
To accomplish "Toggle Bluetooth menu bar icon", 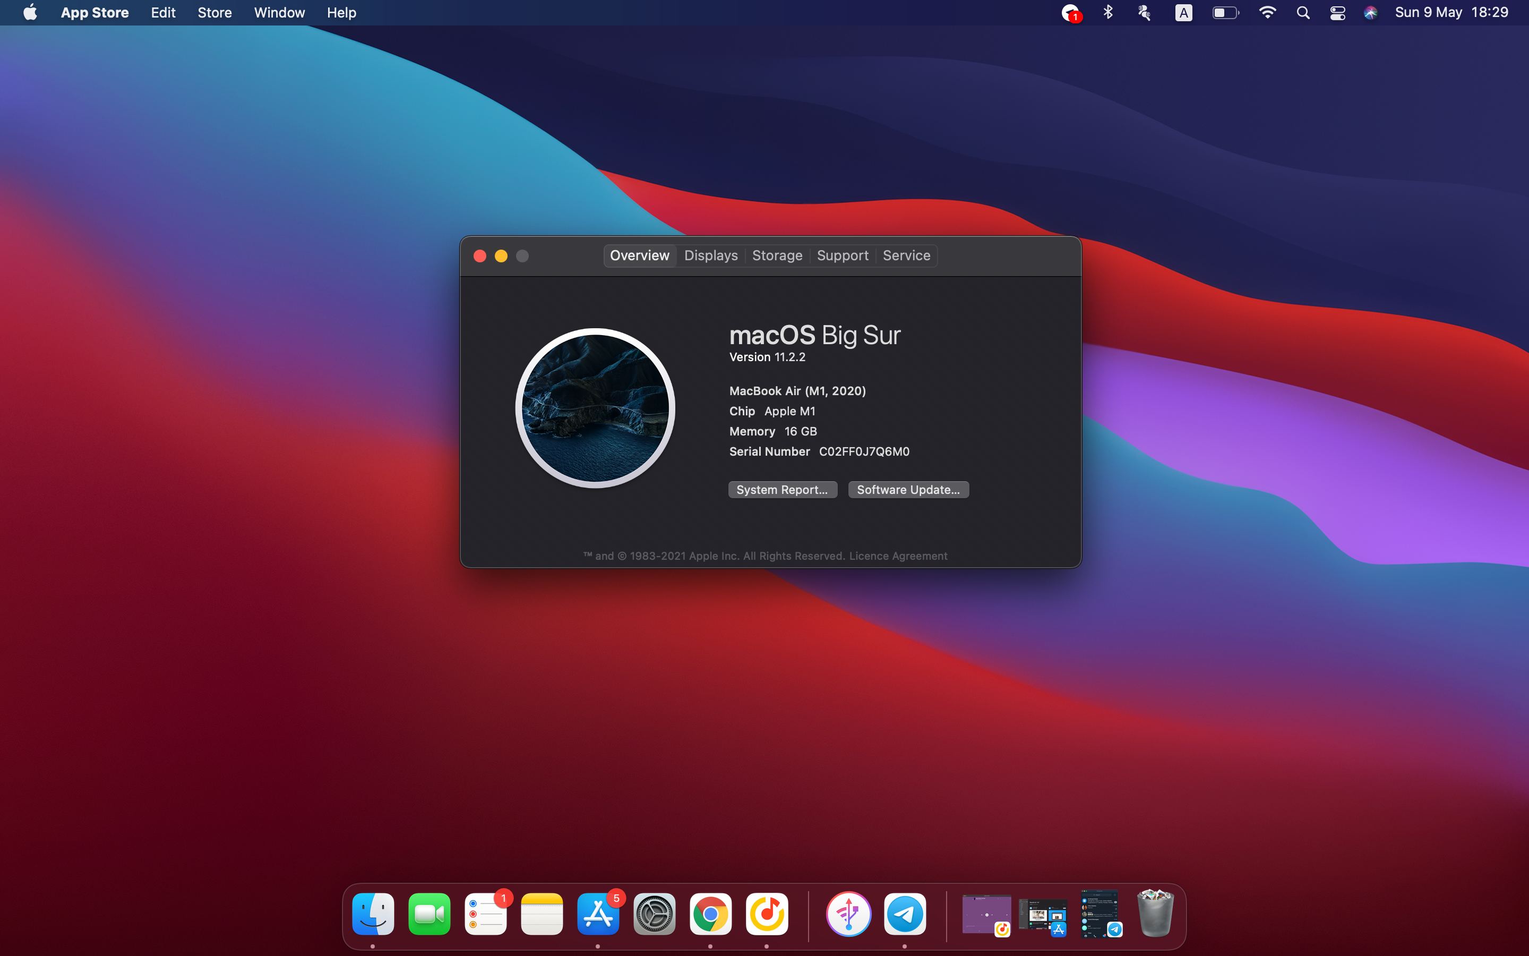I will point(1107,13).
